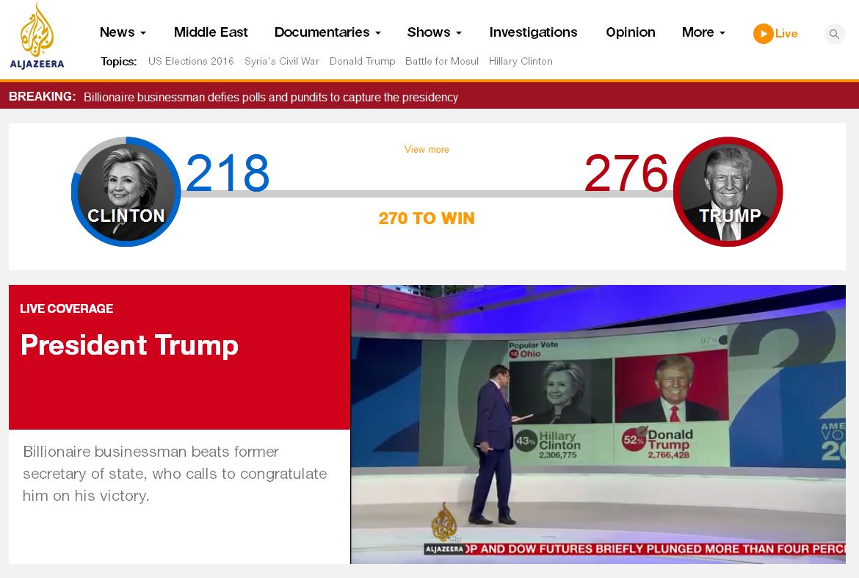Open the President Trump headline
The width and height of the screenshot is (859, 578).
pos(129,345)
